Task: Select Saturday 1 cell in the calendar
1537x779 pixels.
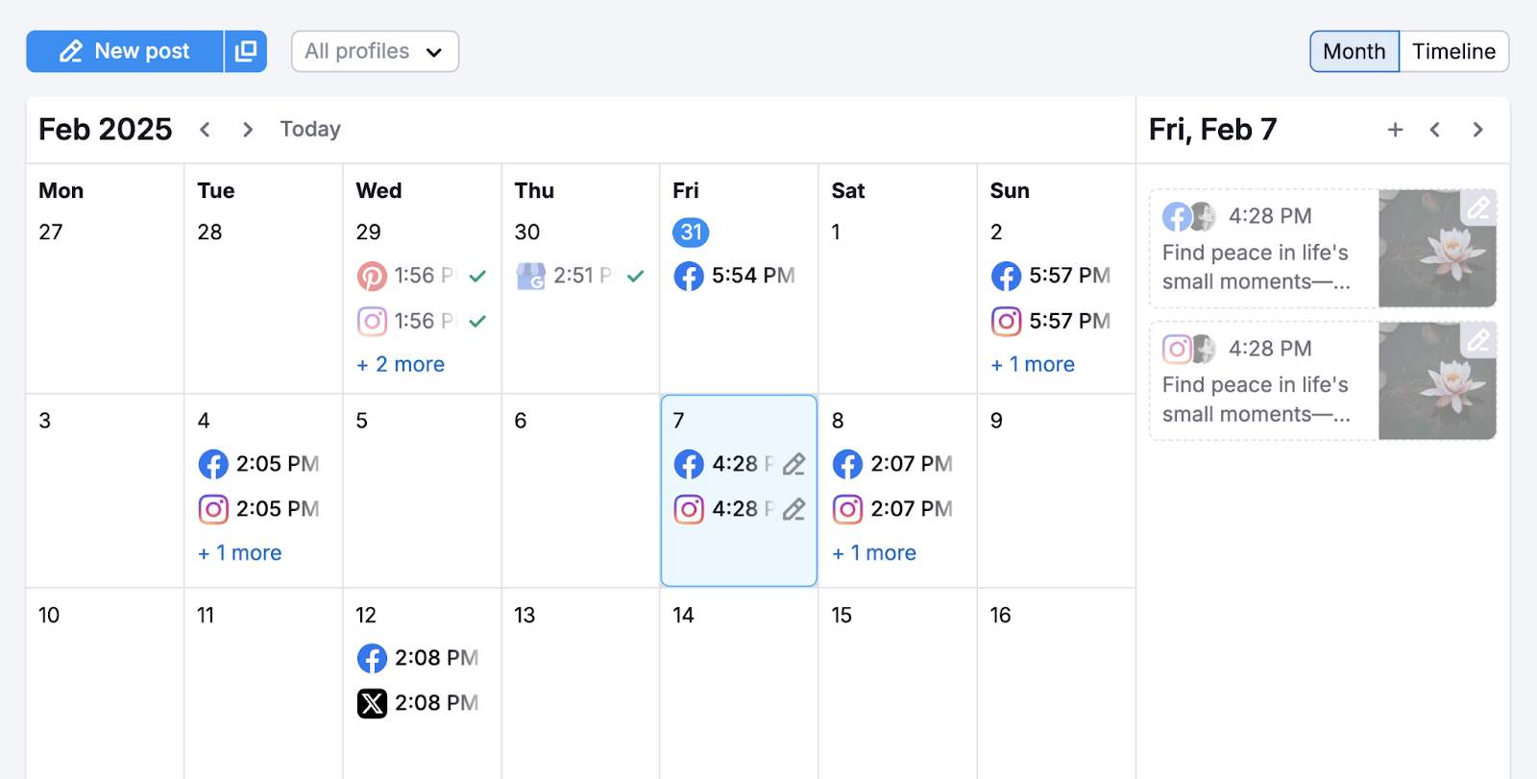Action: coord(897,279)
